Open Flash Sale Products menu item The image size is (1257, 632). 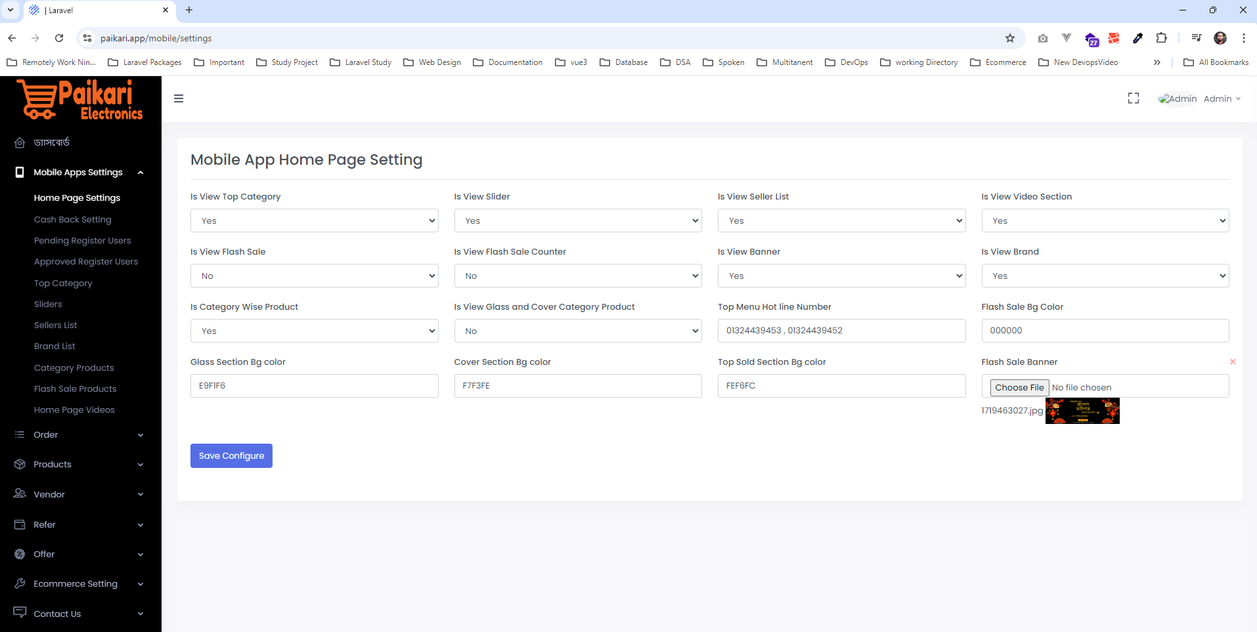click(75, 389)
